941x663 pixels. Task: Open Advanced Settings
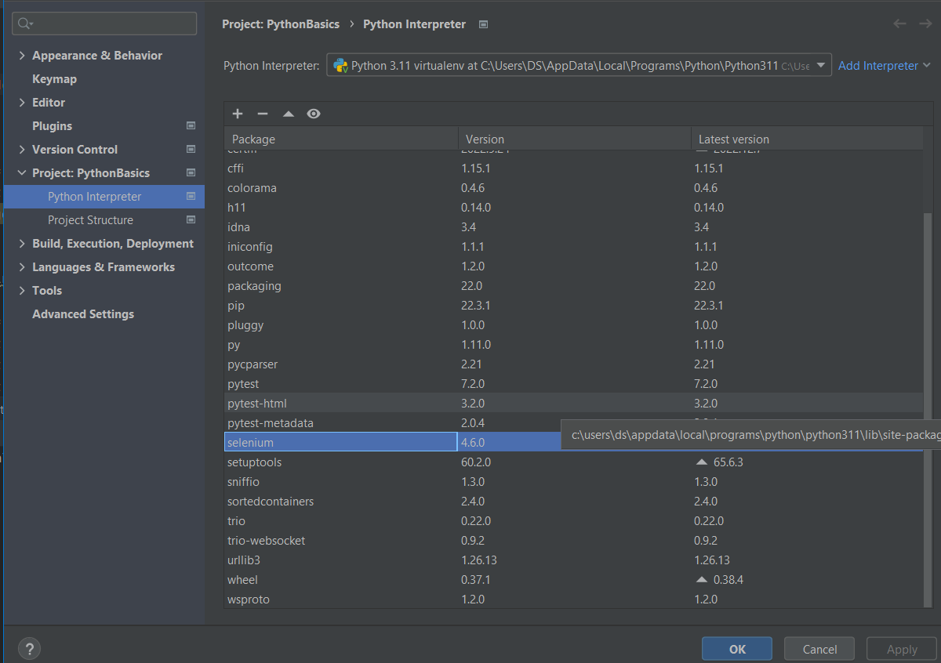click(x=83, y=314)
